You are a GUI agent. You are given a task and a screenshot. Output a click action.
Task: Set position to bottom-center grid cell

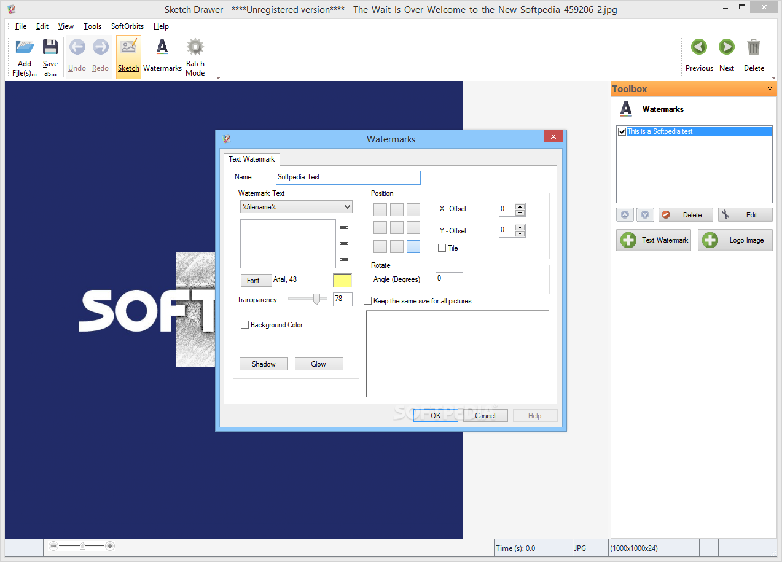pos(397,246)
